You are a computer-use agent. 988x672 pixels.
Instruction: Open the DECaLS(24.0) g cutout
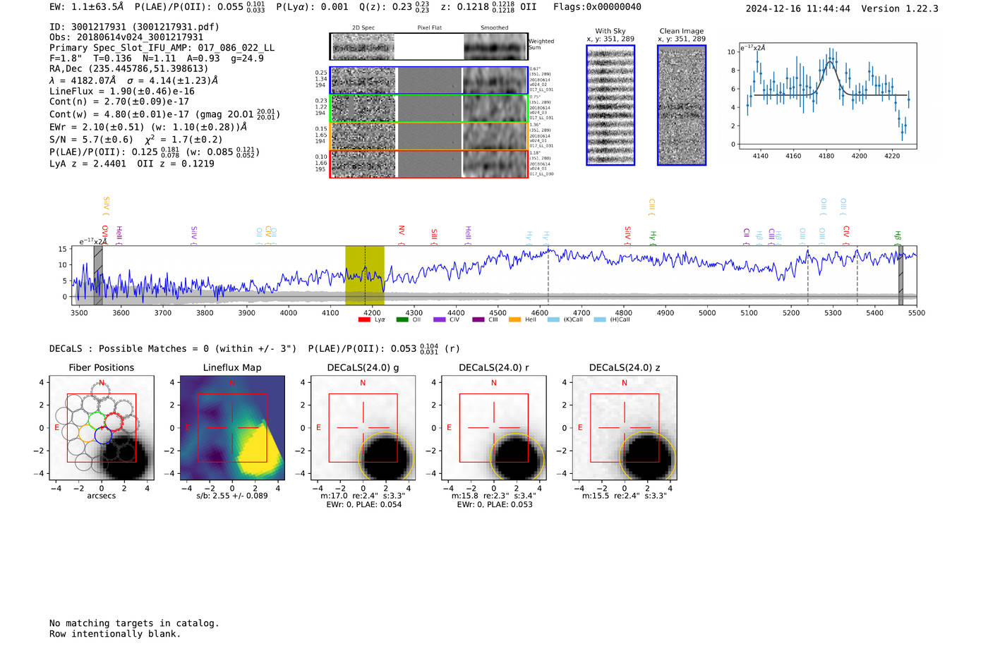(363, 428)
